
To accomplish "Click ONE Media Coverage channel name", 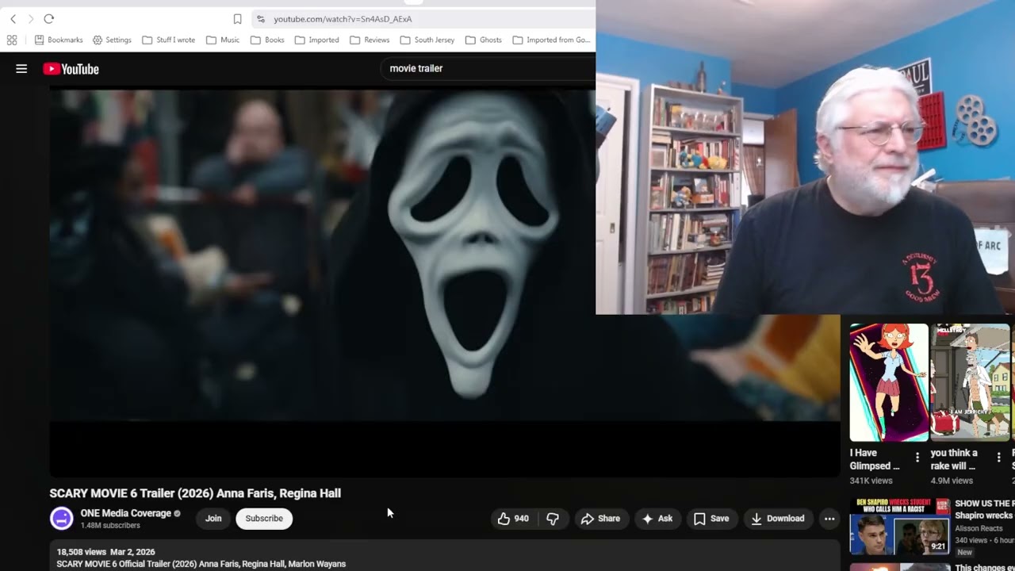I will [x=125, y=513].
